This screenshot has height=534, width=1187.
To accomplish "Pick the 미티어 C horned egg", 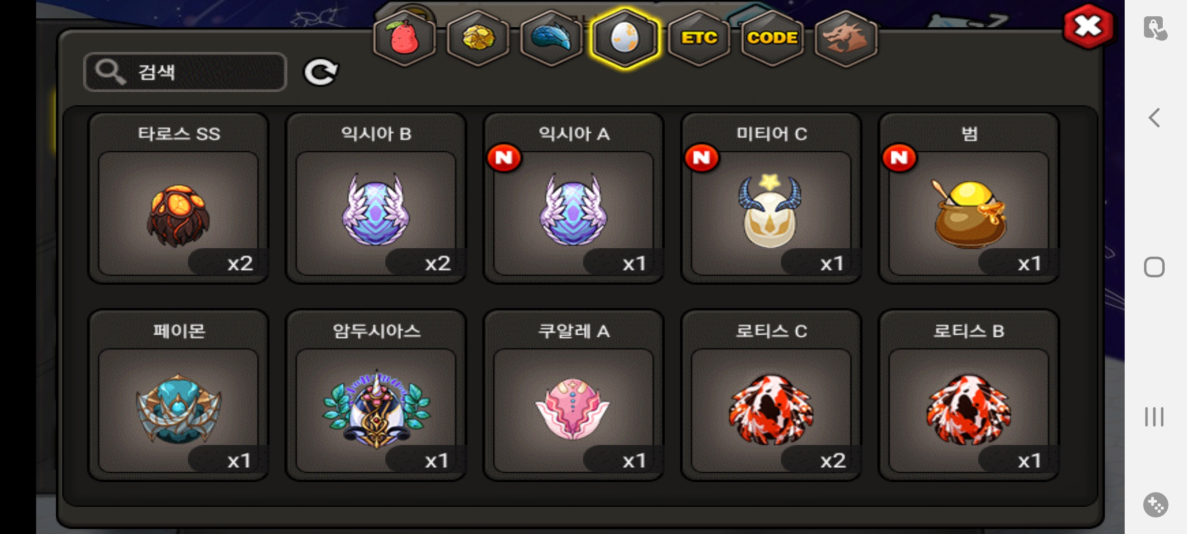I will pos(771,198).
